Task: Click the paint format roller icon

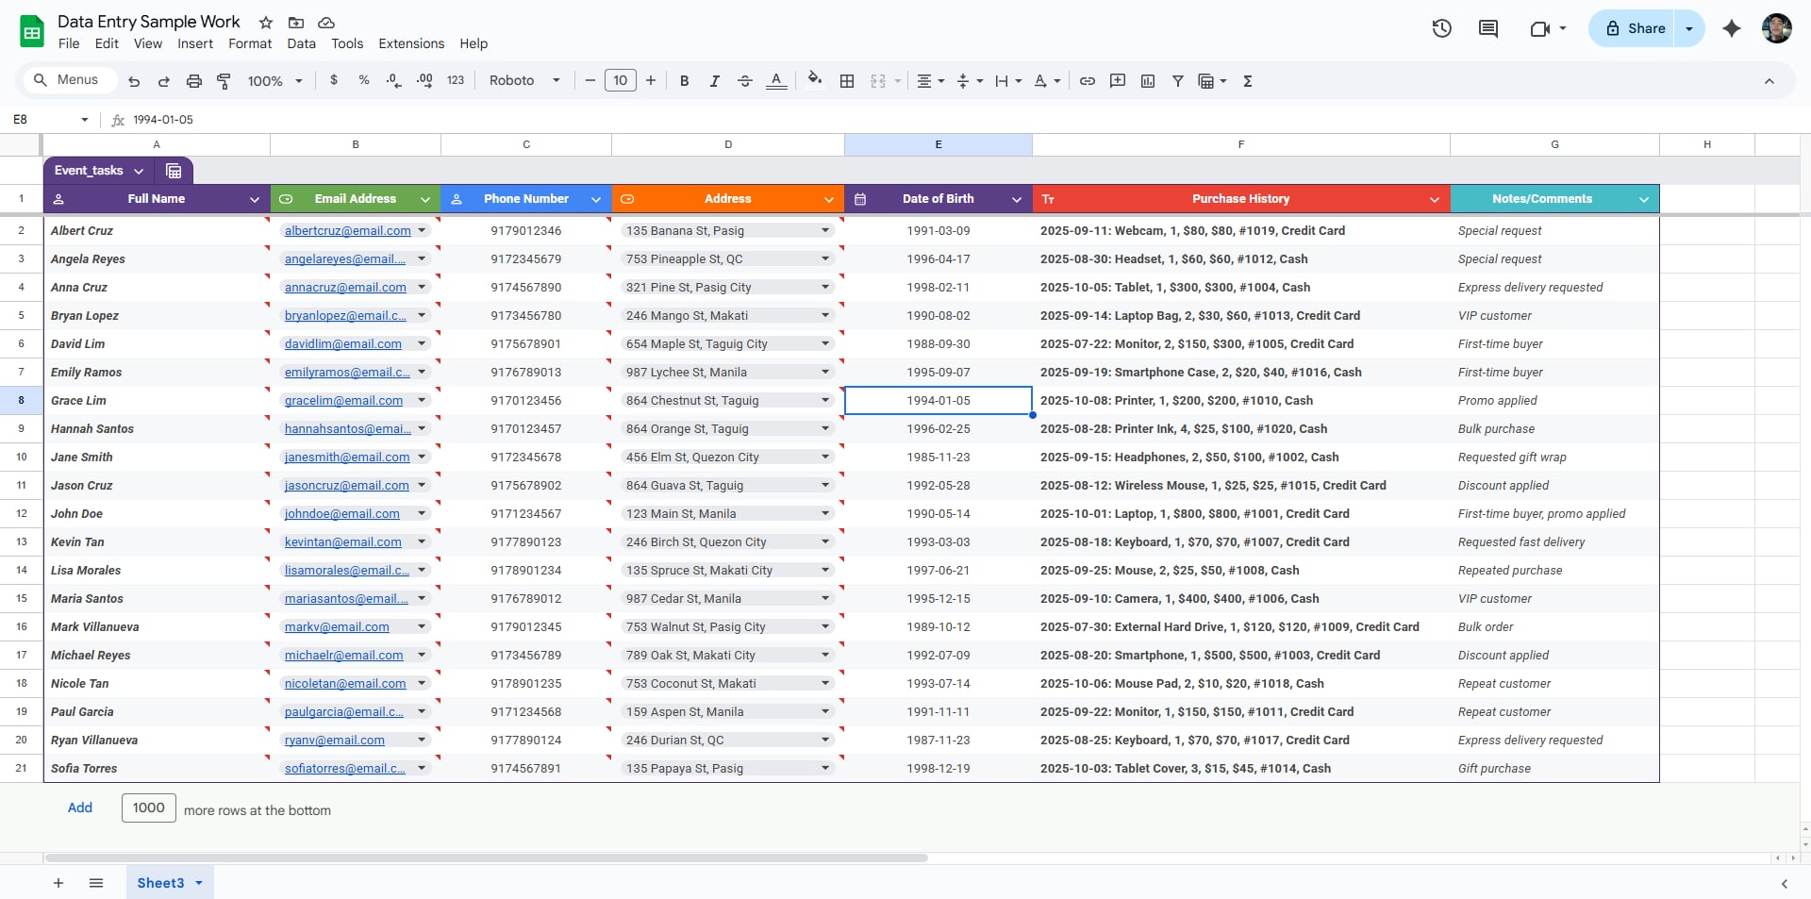Action: [x=224, y=81]
